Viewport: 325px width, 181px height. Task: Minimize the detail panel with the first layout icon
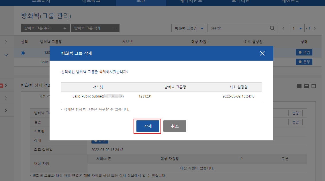(299, 86)
